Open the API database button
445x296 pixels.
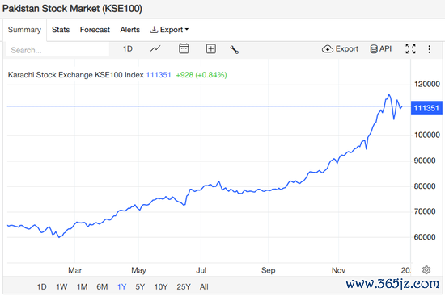point(381,49)
